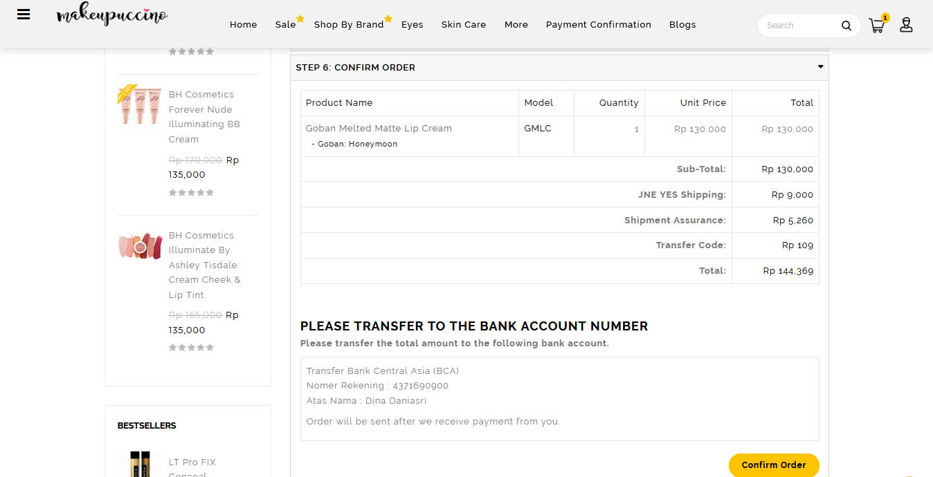Click the BESTSELLERS heading
Screen dimensions: 933x477
(x=147, y=426)
